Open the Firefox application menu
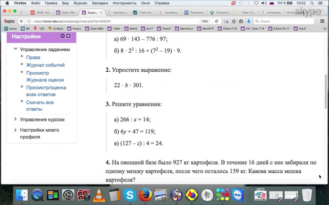Viewport: 329px width, 205px height. pyautogui.click(x=20, y=3)
